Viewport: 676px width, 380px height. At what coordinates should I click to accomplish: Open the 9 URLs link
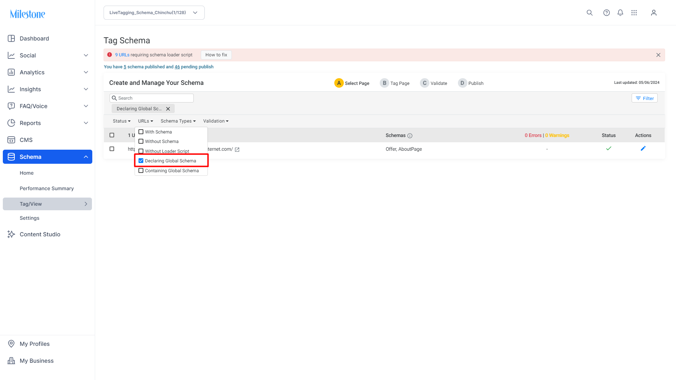tap(122, 55)
